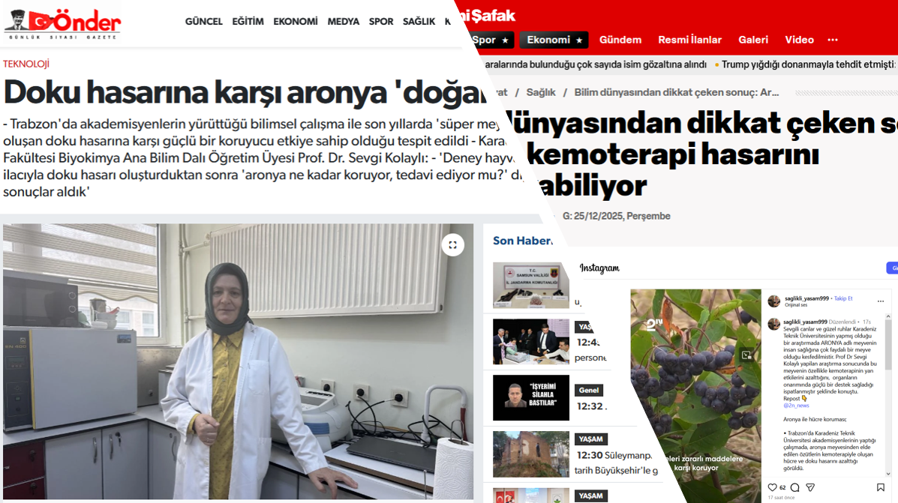Click the Takip Et follow link

click(843, 298)
